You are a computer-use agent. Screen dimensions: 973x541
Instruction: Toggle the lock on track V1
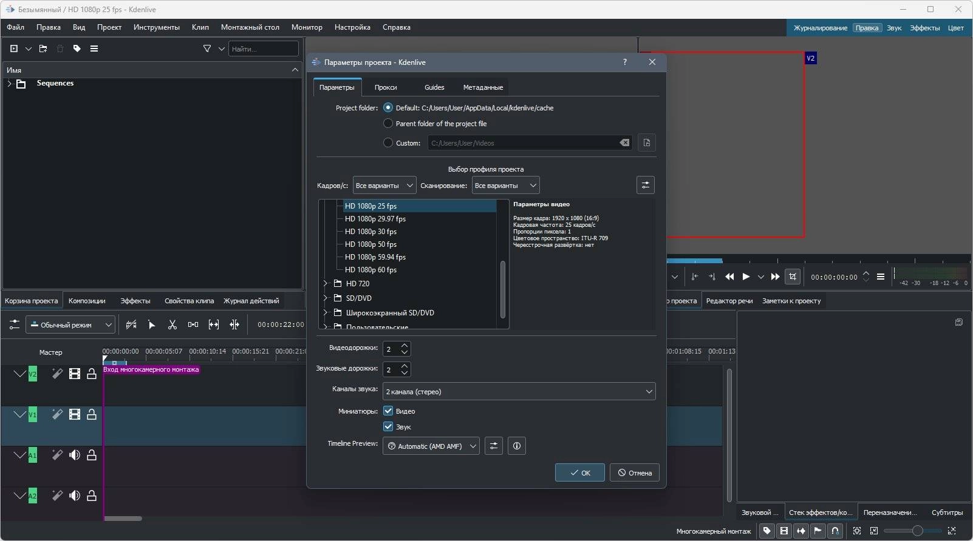pos(92,414)
